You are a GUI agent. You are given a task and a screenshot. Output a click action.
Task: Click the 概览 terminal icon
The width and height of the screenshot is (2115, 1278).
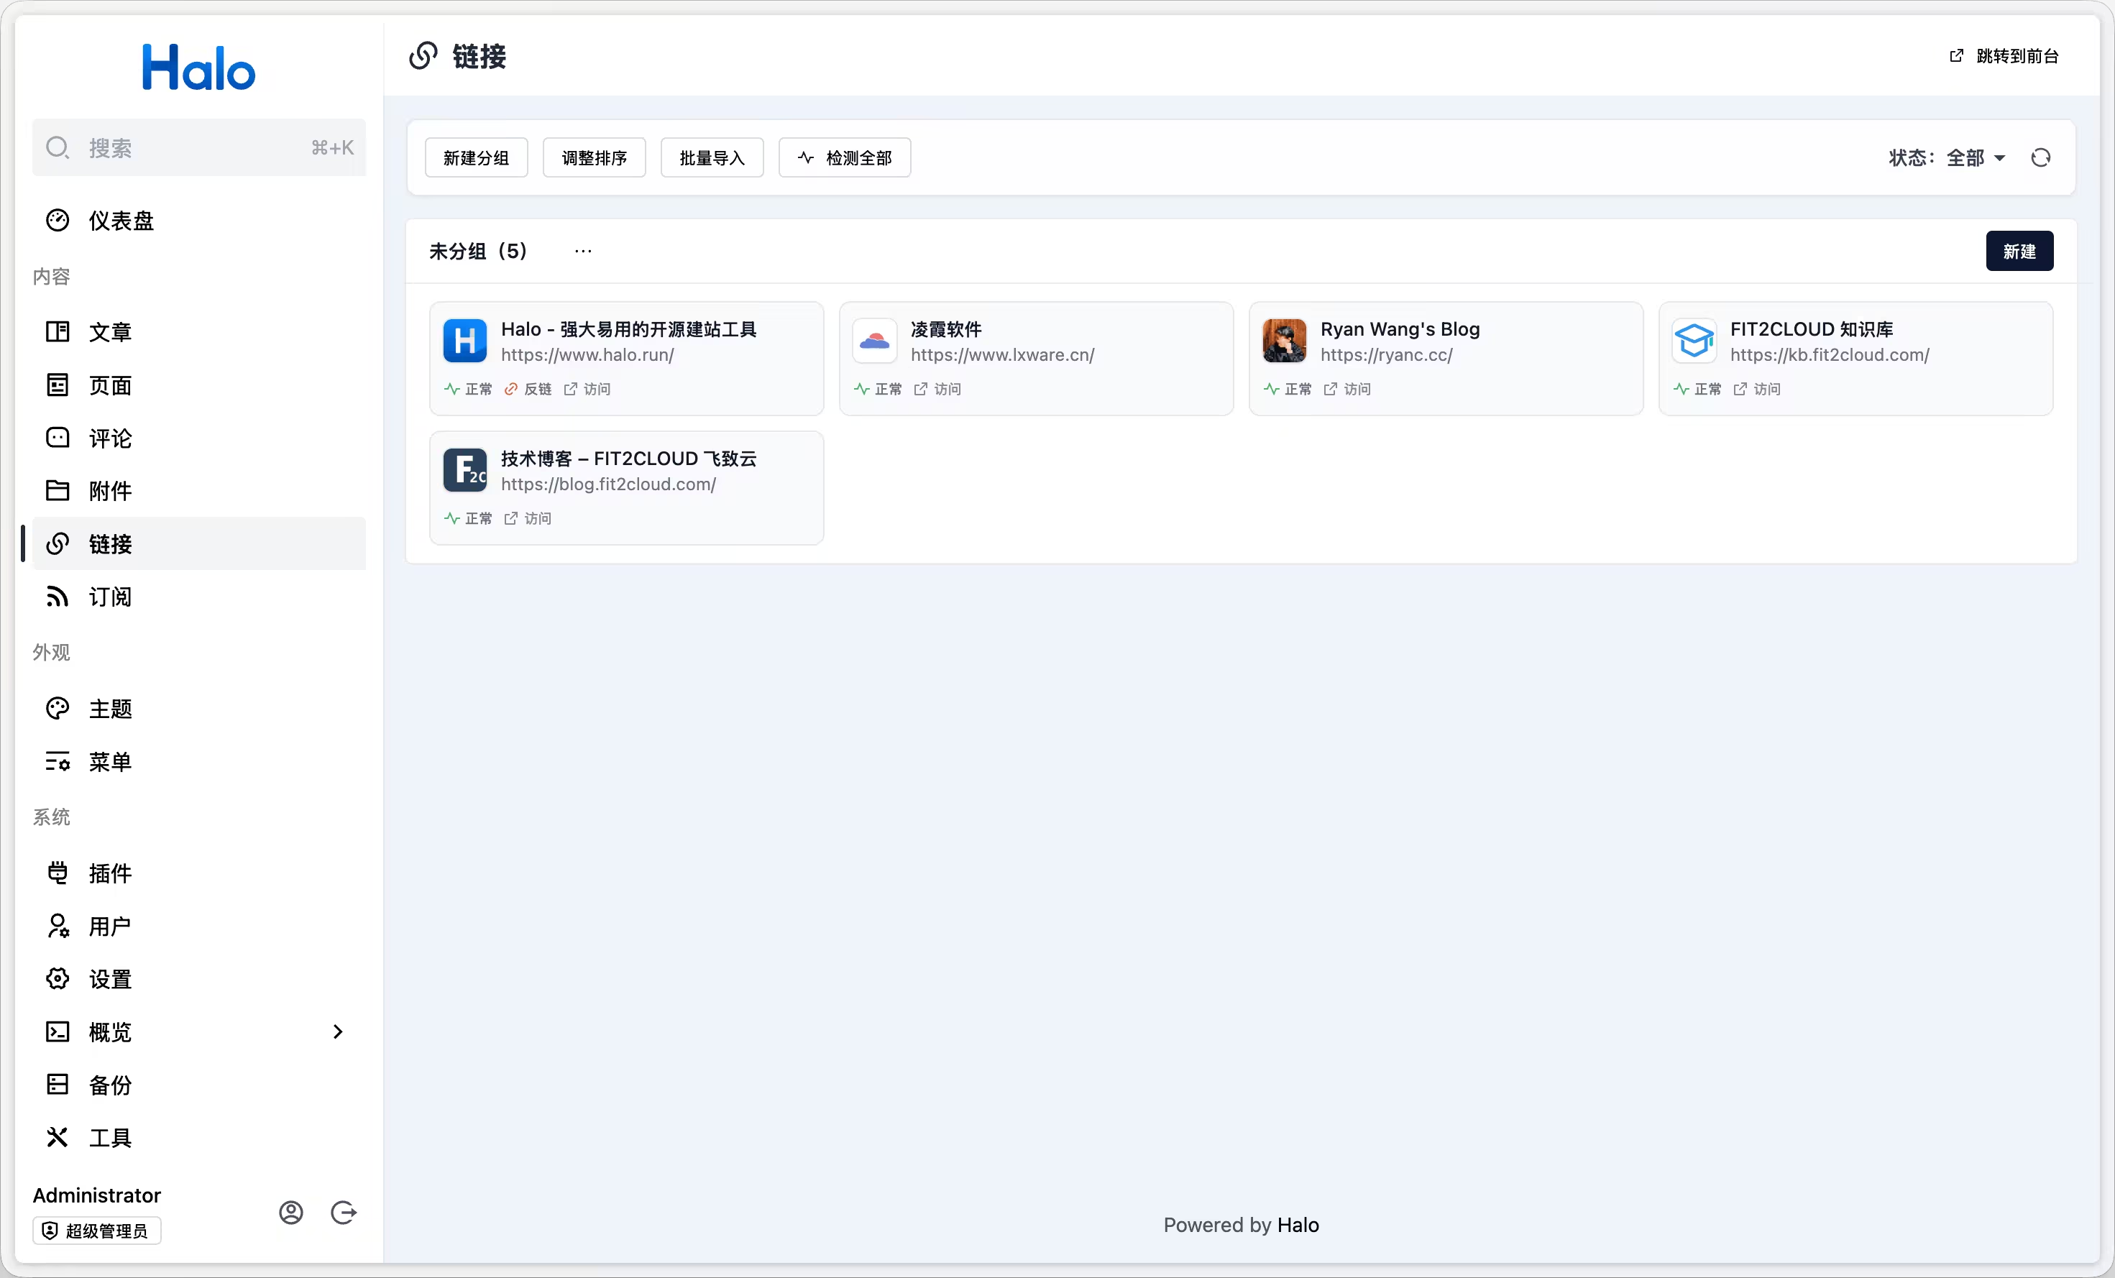point(58,1031)
